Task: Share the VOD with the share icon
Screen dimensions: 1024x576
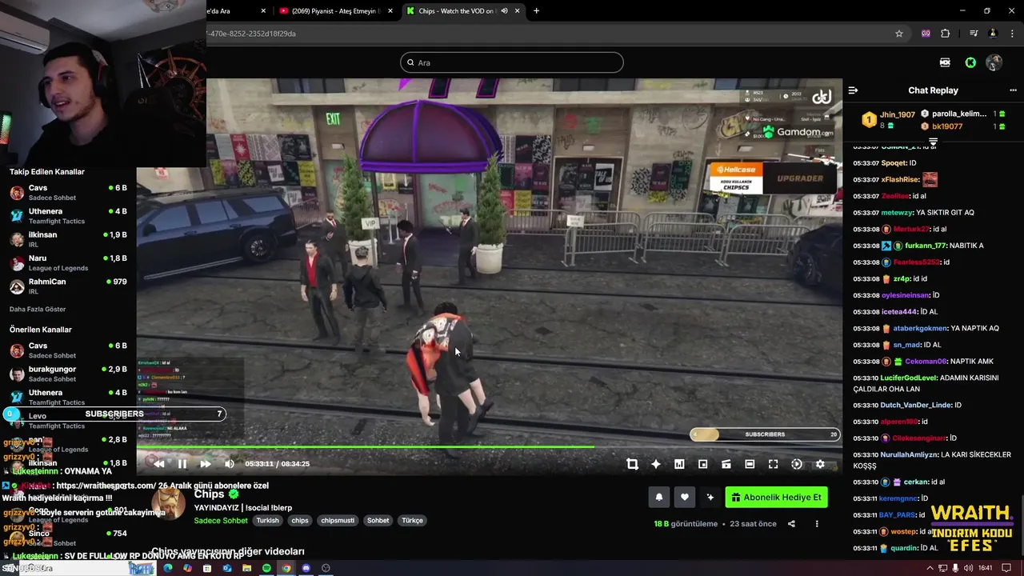Action: click(791, 524)
